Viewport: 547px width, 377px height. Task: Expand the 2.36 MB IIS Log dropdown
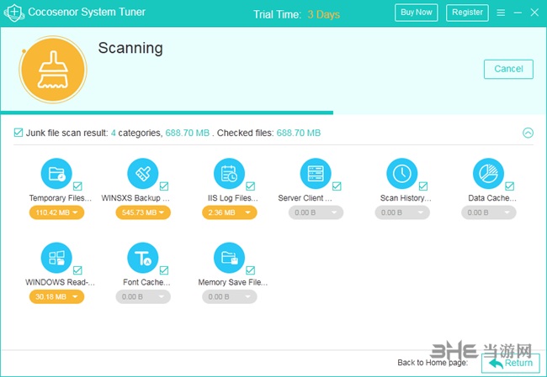coord(230,212)
